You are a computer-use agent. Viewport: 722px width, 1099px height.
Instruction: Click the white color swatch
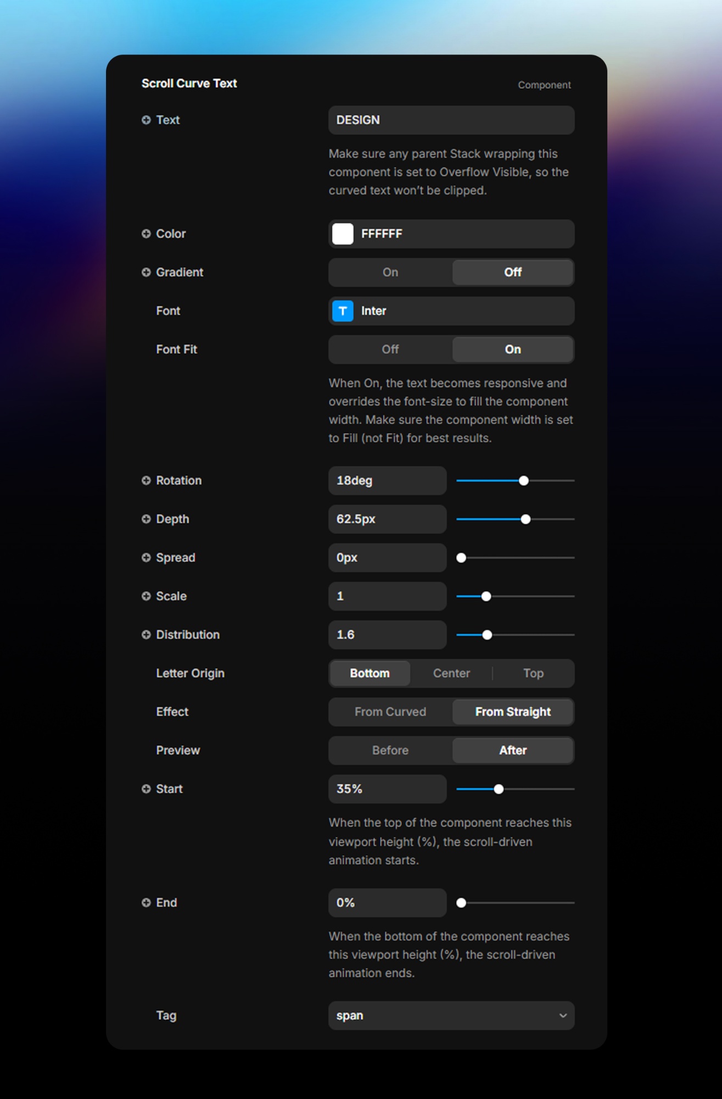pyautogui.click(x=343, y=234)
